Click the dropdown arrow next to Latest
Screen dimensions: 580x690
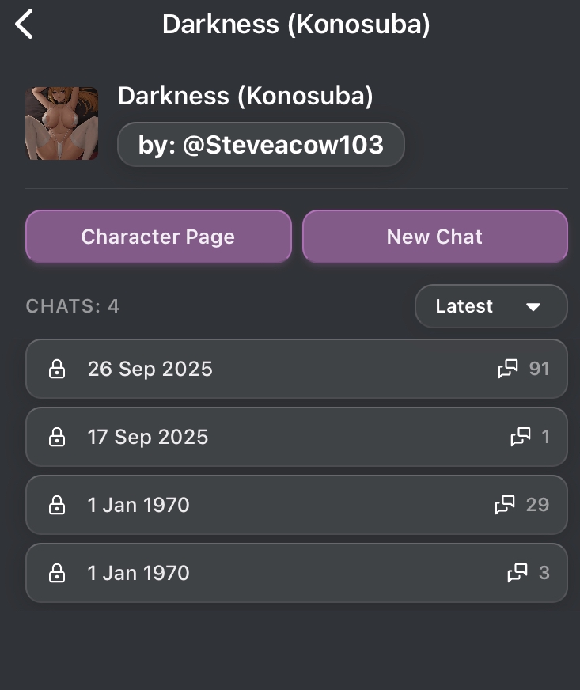point(533,307)
